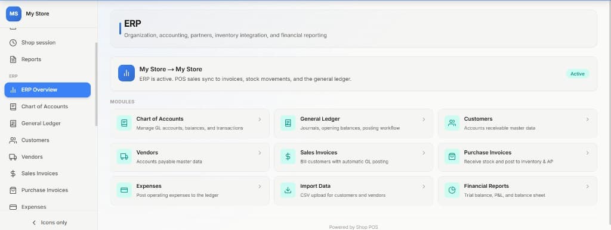
Task: Click sidebar Sales Invoices dollar icon
Action: pyautogui.click(x=13, y=174)
